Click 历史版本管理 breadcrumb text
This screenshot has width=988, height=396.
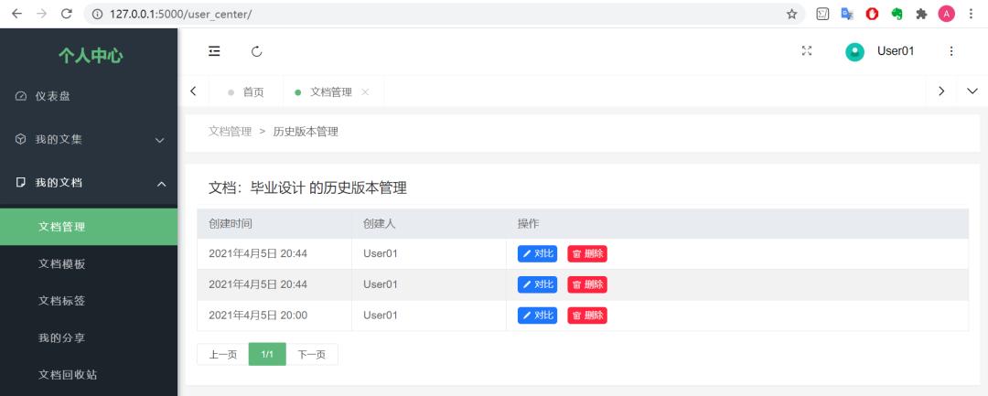tap(306, 132)
